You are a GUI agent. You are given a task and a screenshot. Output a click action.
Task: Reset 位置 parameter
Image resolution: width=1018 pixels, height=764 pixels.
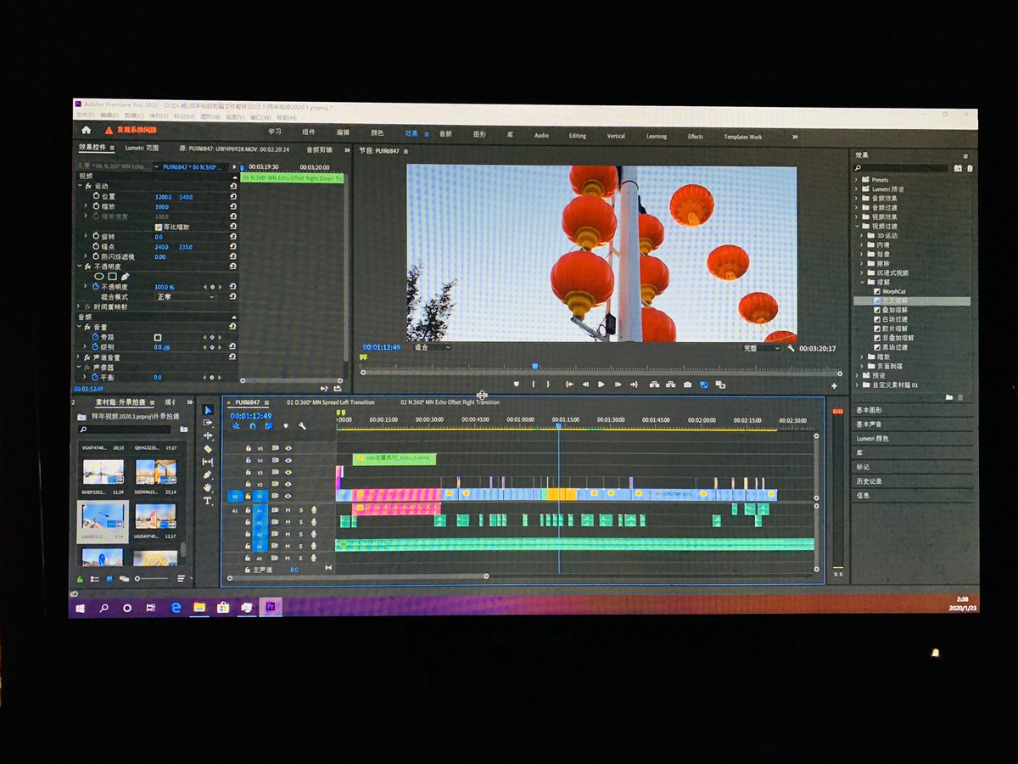coord(233,197)
